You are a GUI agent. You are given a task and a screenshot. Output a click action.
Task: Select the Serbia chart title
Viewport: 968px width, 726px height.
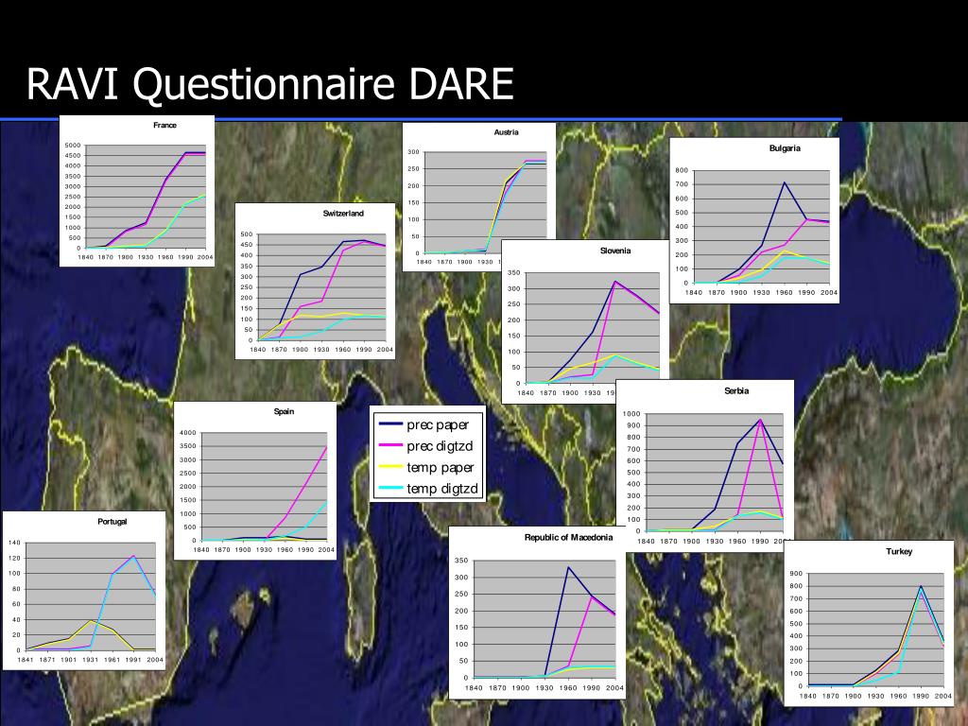736,390
